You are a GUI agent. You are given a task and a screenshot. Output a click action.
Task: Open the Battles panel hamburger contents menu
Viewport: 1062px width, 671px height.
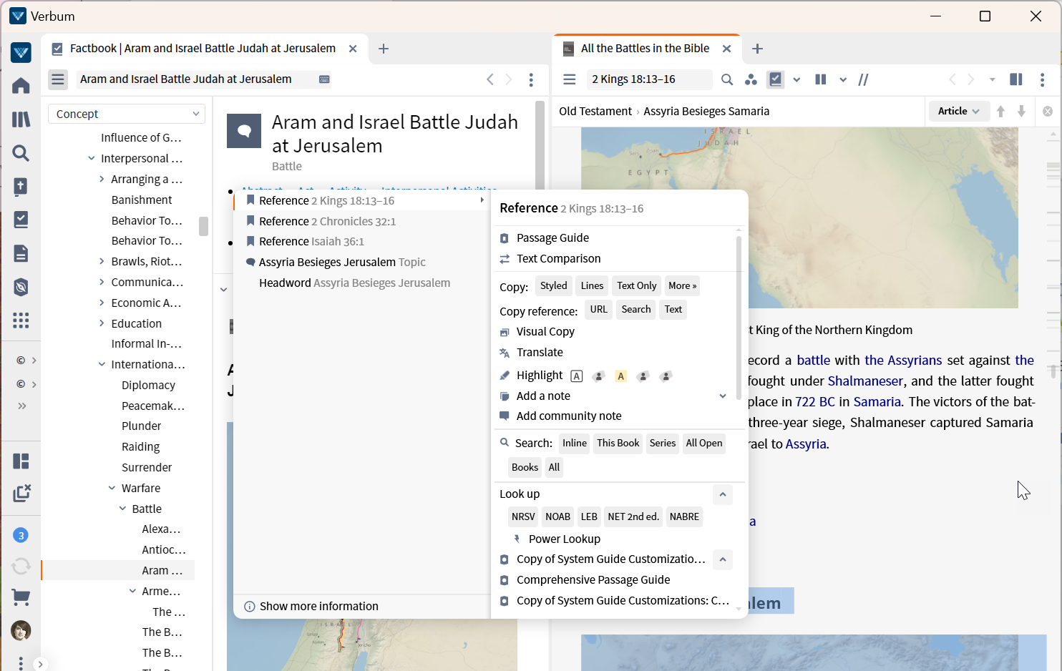[x=570, y=79]
